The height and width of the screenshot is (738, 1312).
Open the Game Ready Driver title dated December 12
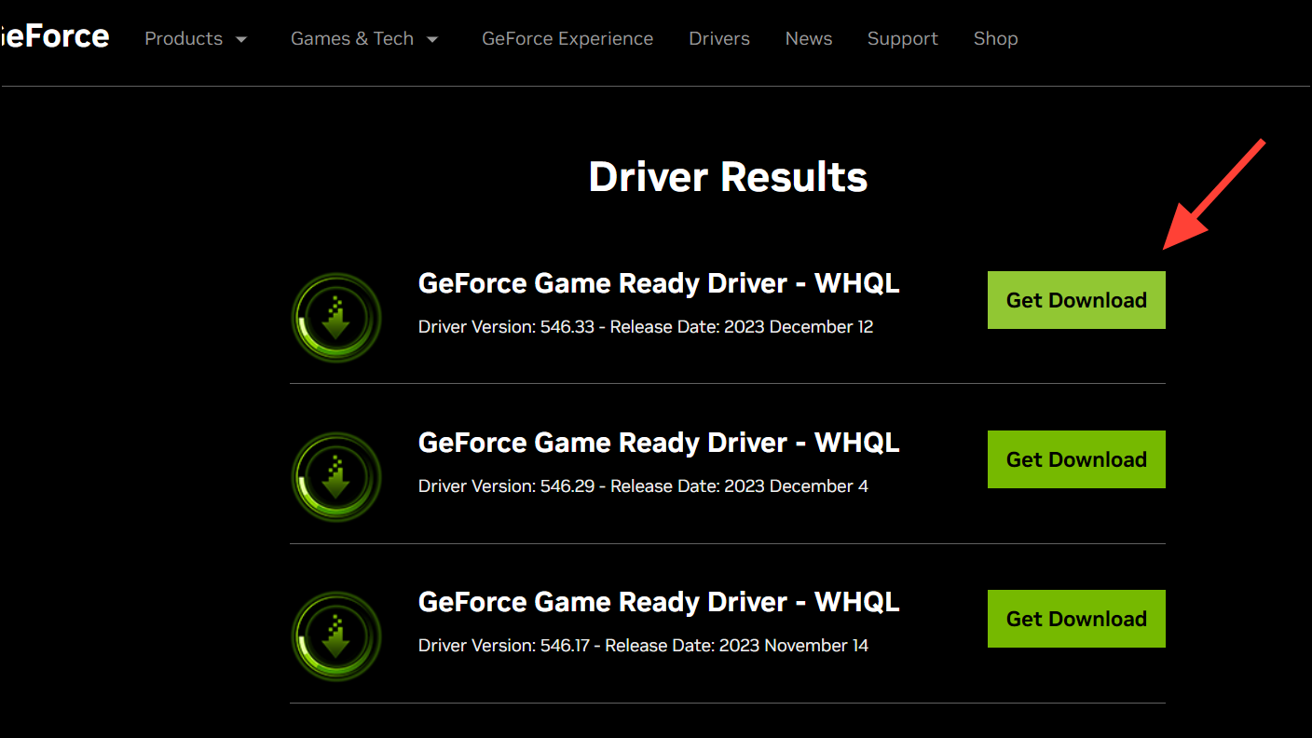coord(659,283)
